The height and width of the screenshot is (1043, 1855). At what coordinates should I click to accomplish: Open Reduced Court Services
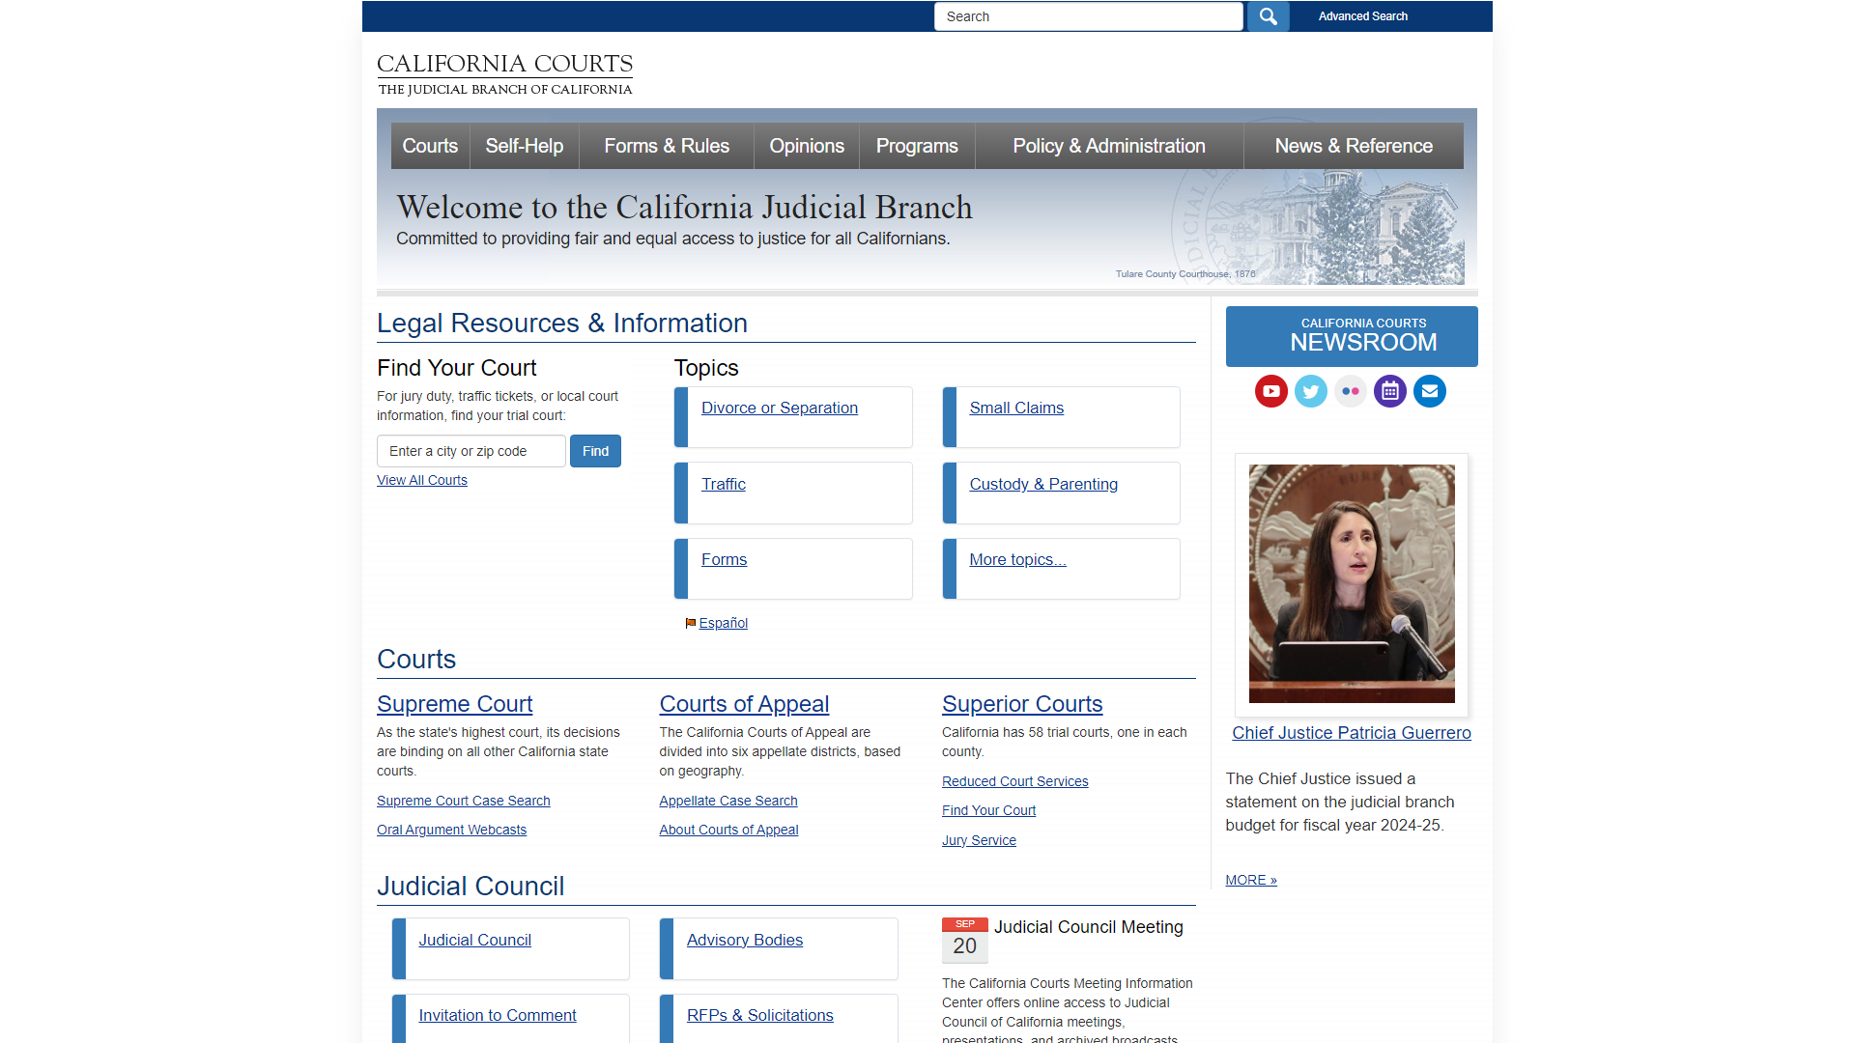coord(1014,781)
